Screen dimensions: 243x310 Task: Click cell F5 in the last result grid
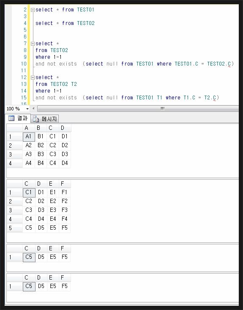pos(65,286)
